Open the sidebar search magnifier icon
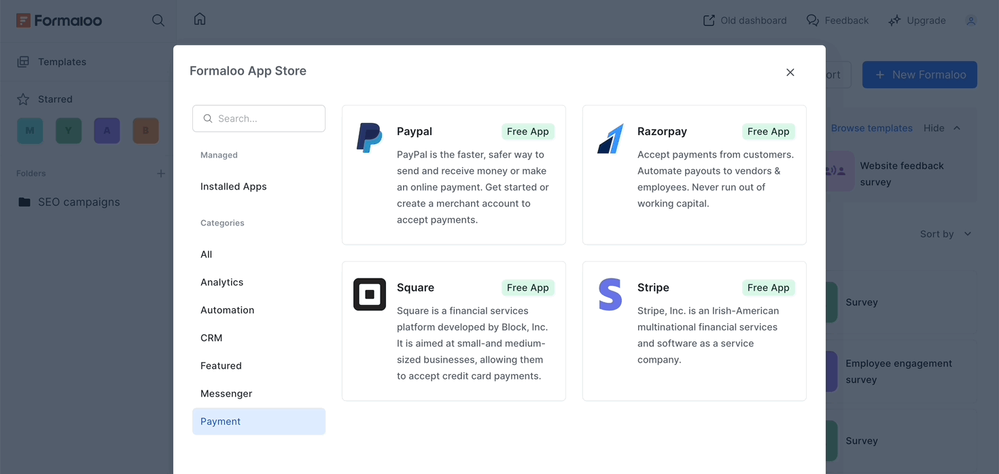 click(x=158, y=20)
